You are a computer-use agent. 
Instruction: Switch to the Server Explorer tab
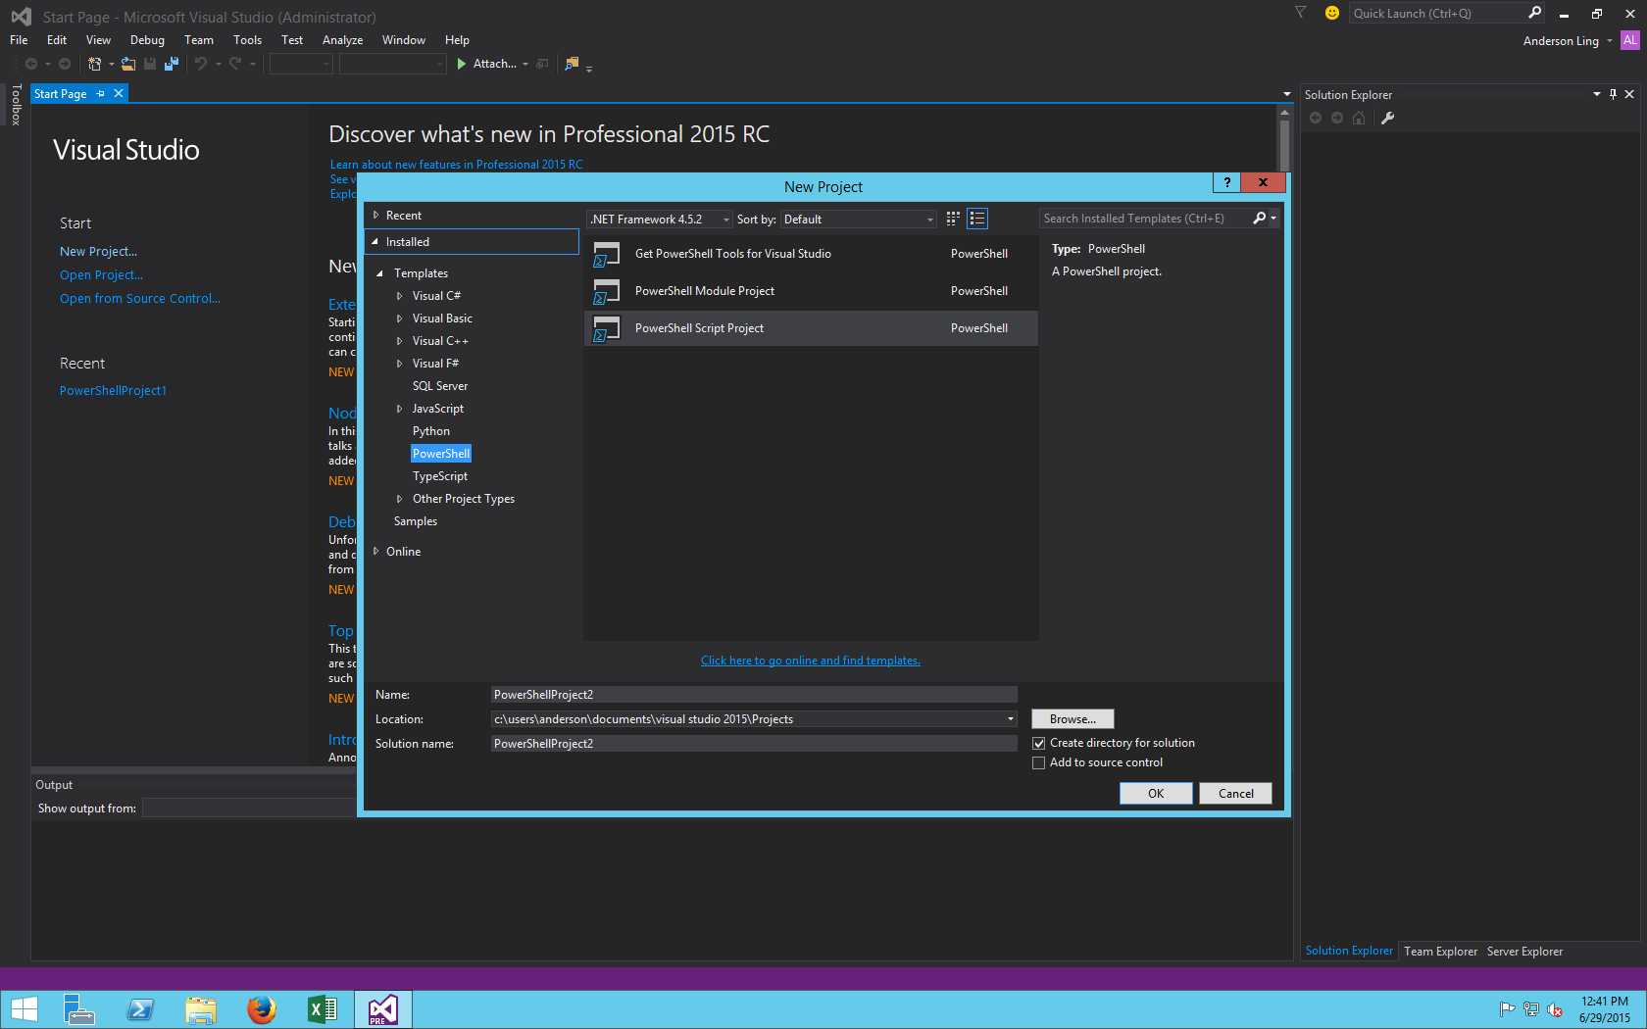(x=1524, y=952)
